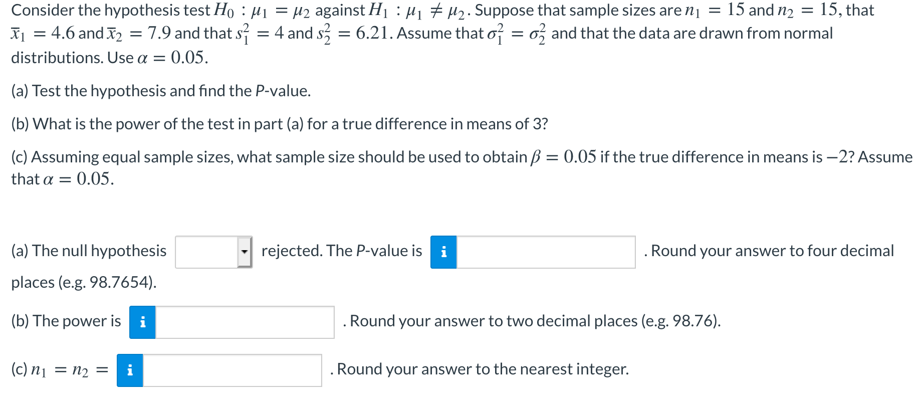Click 'Round your answer to two decimal places' hint
Screen dimensions: 923x399
[532, 321]
